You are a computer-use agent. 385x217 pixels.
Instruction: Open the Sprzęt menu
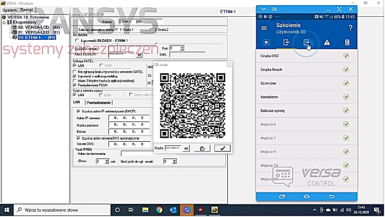(27, 10)
